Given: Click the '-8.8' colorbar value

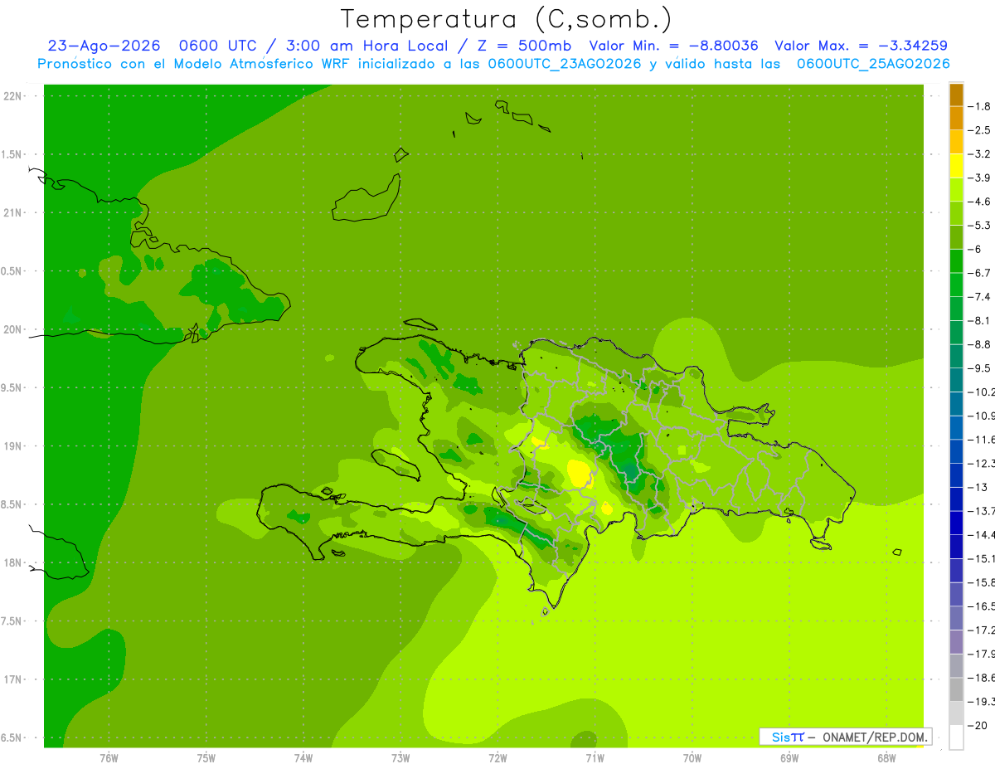Looking at the screenshot, I should (980, 343).
